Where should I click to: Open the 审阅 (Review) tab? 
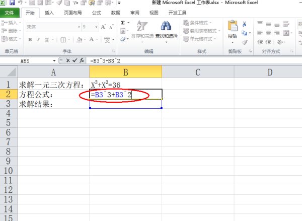(134, 13)
